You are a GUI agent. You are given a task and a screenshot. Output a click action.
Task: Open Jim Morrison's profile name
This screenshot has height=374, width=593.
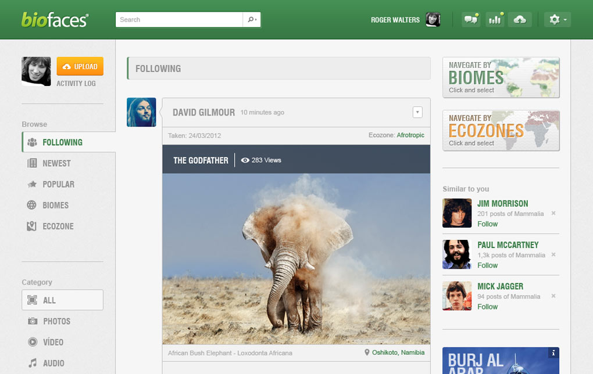pos(503,204)
